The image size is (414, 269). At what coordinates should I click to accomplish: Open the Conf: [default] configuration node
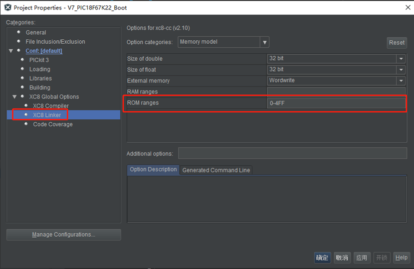(44, 51)
